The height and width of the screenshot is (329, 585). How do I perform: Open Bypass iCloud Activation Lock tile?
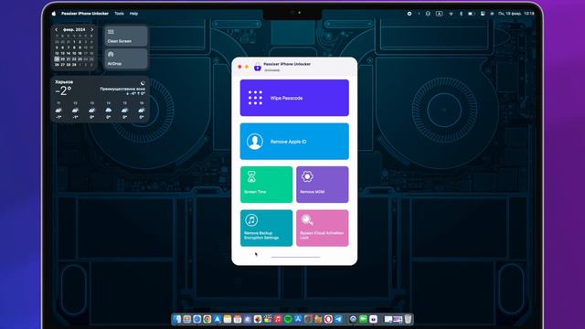(x=323, y=228)
